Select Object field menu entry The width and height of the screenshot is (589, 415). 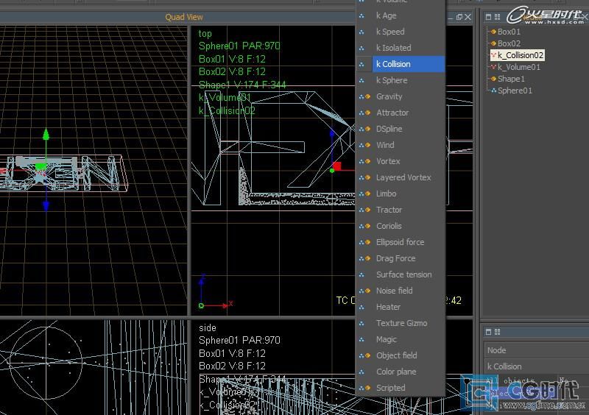click(401, 355)
